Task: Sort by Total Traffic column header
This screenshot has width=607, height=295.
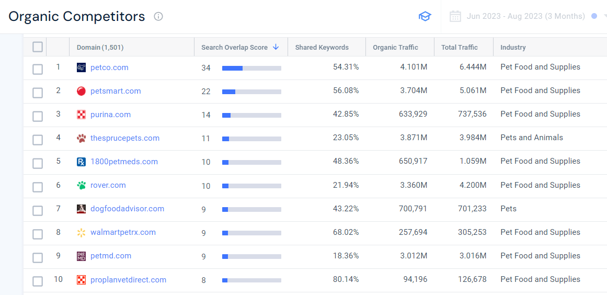Action: (459, 48)
